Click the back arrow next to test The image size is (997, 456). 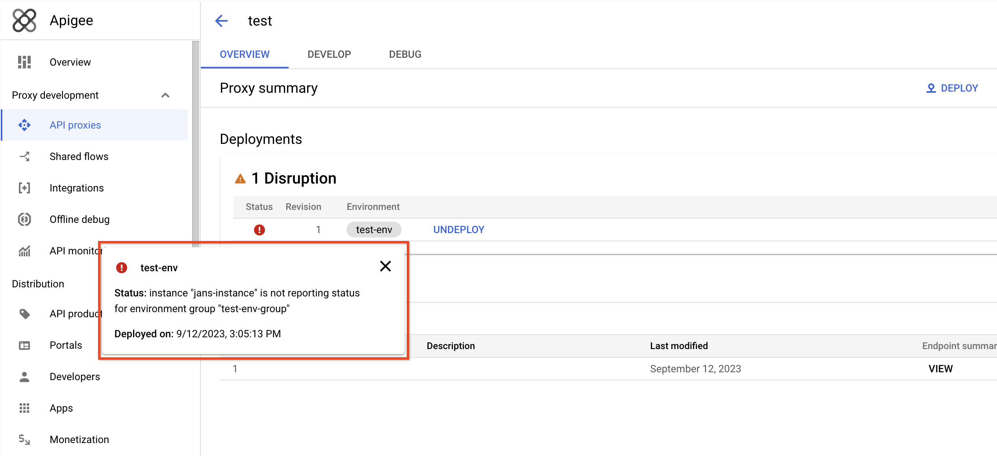(221, 21)
